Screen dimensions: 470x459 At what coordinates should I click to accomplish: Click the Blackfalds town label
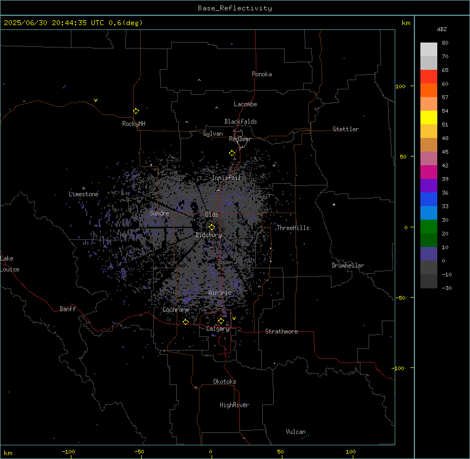240,122
